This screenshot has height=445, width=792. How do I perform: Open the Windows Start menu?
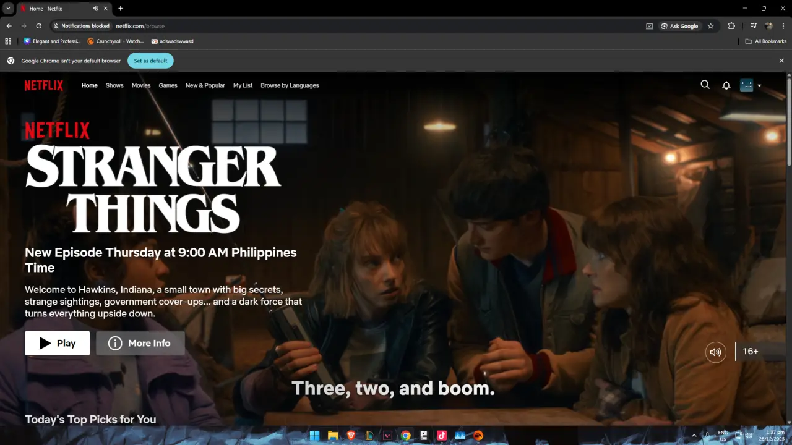coord(314,435)
